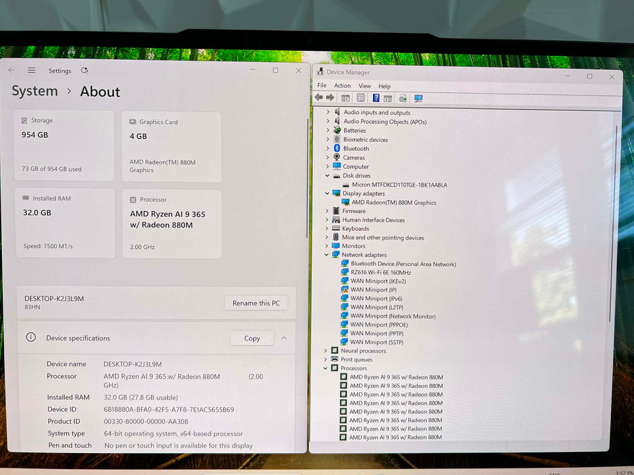Collapse the Disk drives node

[x=327, y=175]
